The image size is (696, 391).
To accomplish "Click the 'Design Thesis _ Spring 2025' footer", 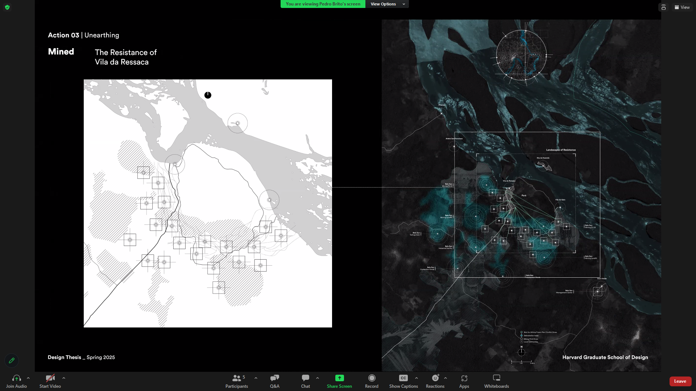I will coord(81,357).
